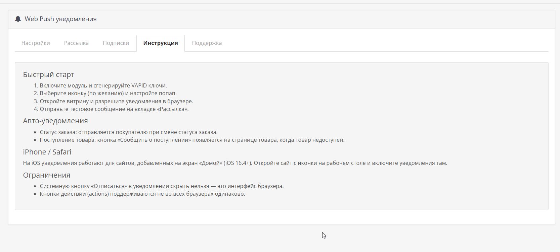Click the 'Быстрый старт' heading
The height and width of the screenshot is (252, 560).
click(49, 74)
